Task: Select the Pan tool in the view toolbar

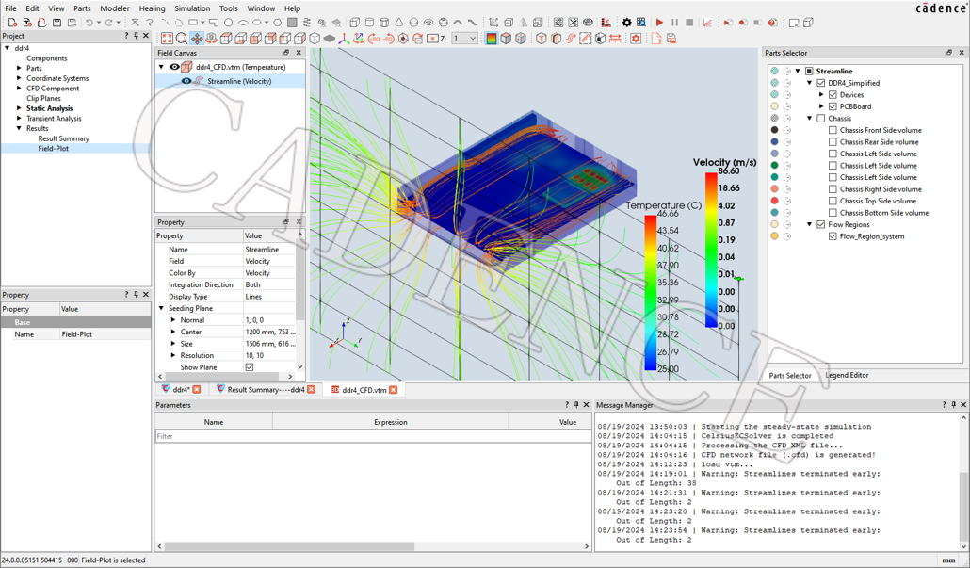Action: 197,39
